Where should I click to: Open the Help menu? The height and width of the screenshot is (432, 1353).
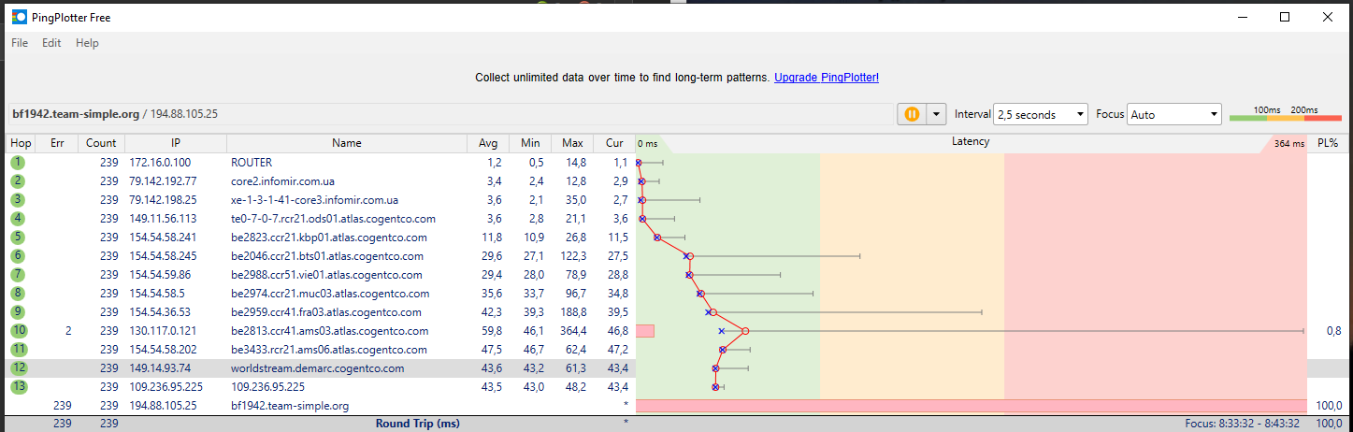(87, 43)
